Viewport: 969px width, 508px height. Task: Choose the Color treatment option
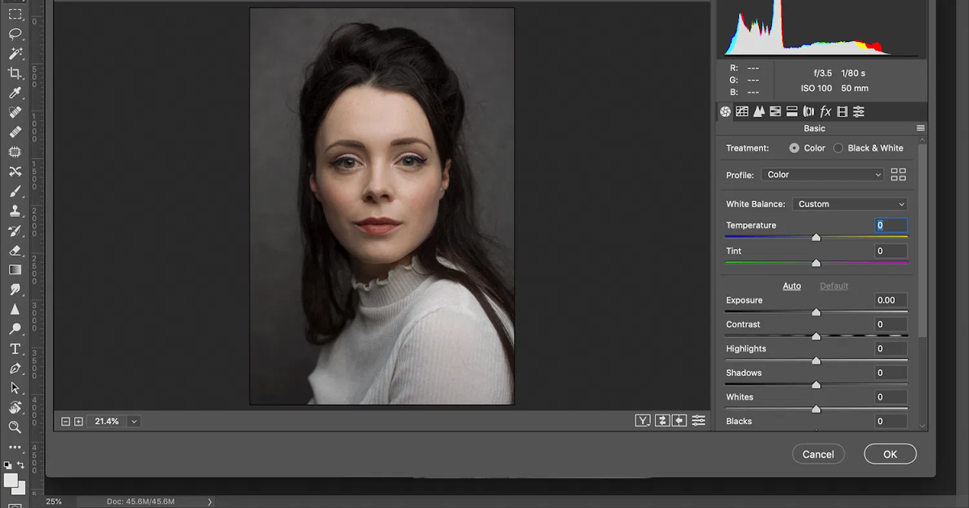(795, 148)
